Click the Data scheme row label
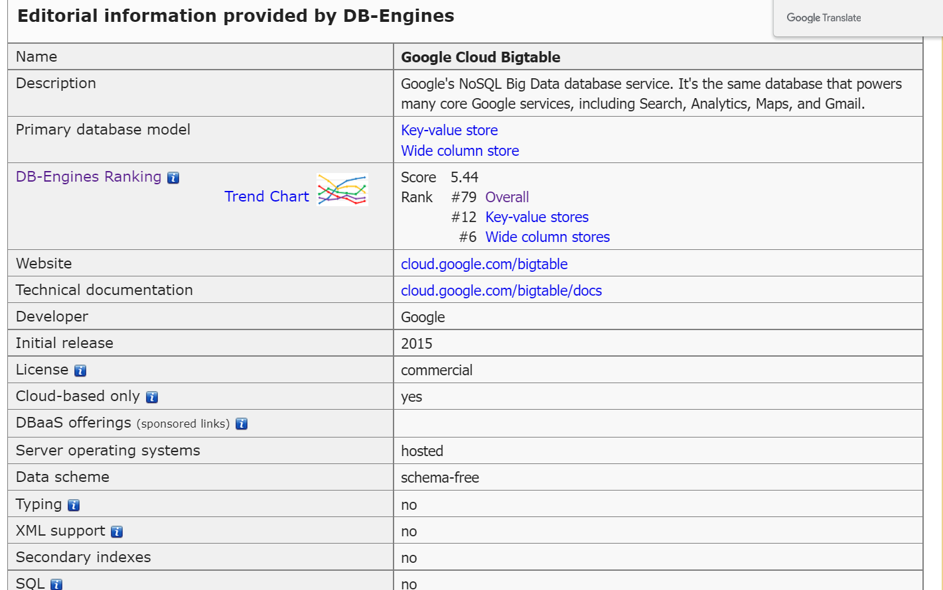This screenshot has height=590, width=943. click(62, 477)
